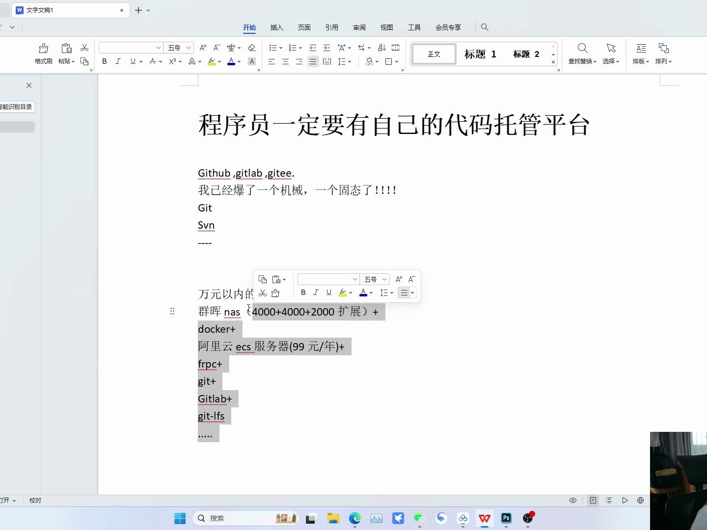Expand the ribbon underline style dropdown arrow
This screenshot has width=707, height=530.
coord(140,62)
